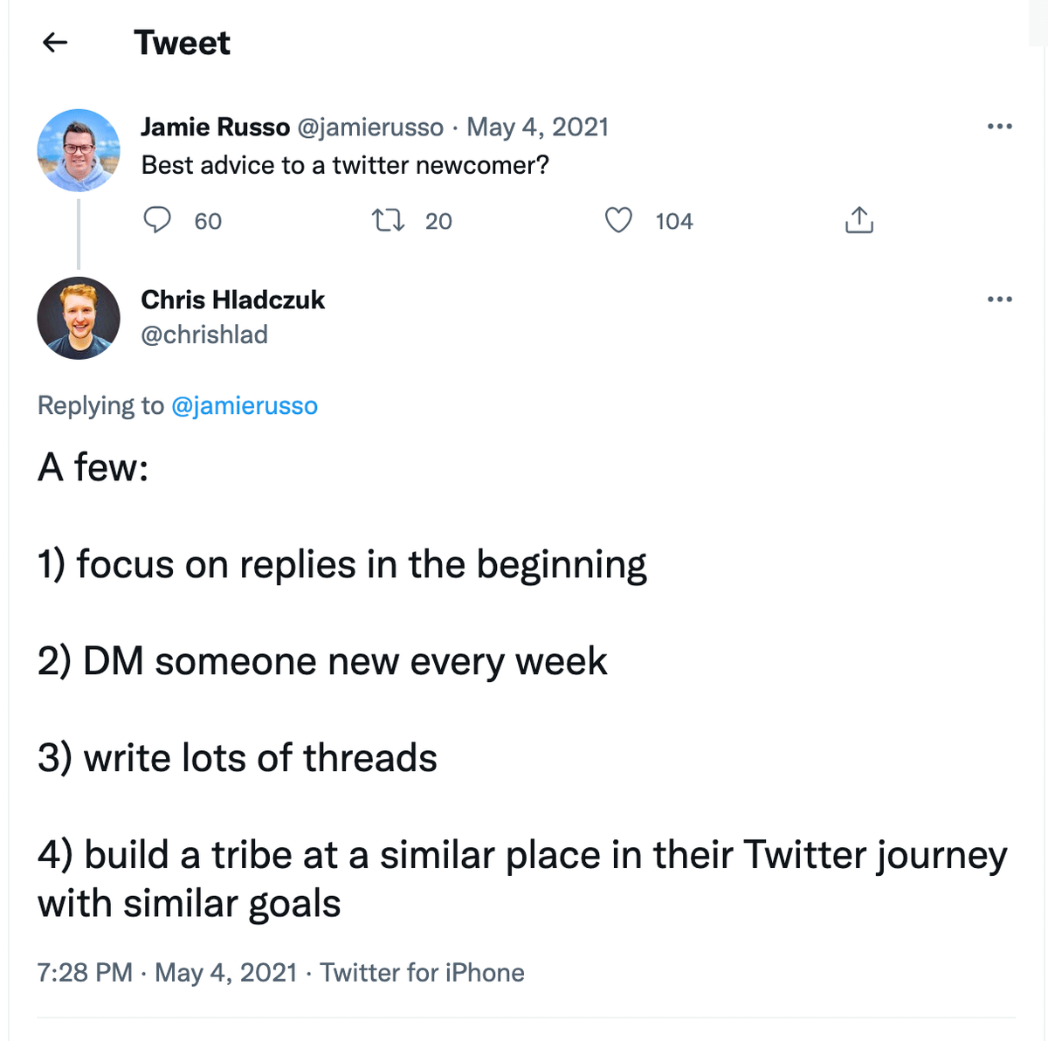
Task: Click the gray @jamierusso handle beside name
Action: [370, 128]
